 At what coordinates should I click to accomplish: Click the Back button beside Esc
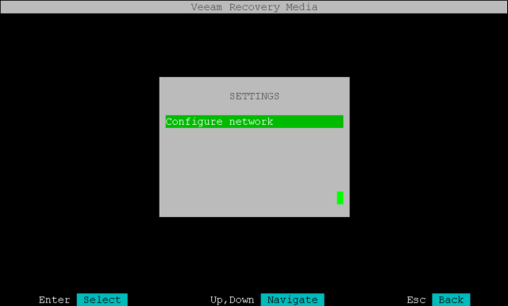451,300
